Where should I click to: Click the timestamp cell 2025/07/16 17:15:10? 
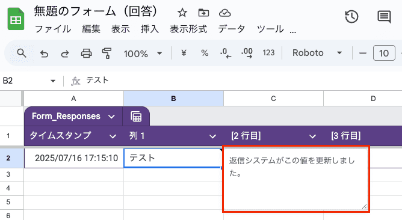point(74,158)
